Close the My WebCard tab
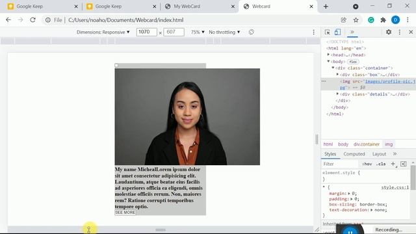The height and width of the screenshot is (234, 416). [x=233, y=6]
